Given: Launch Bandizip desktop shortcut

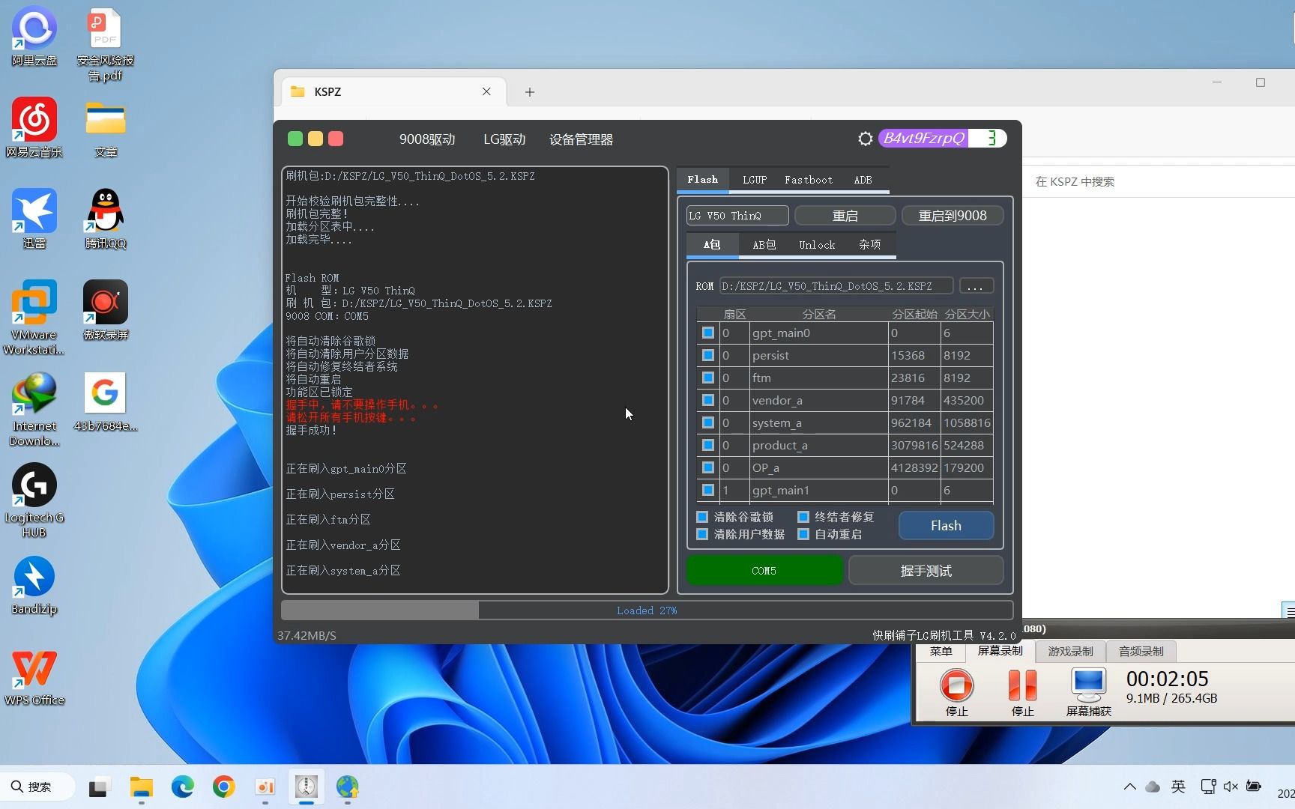Looking at the screenshot, I should pos(34,584).
